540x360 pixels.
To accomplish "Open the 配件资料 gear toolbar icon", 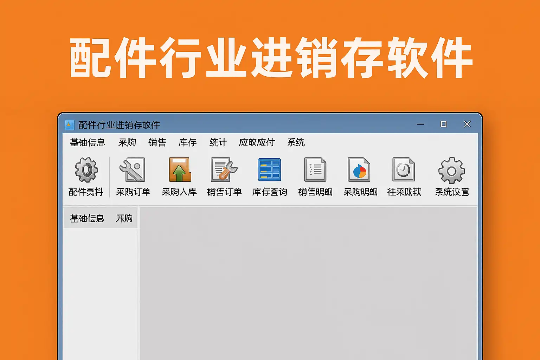I will click(x=86, y=170).
